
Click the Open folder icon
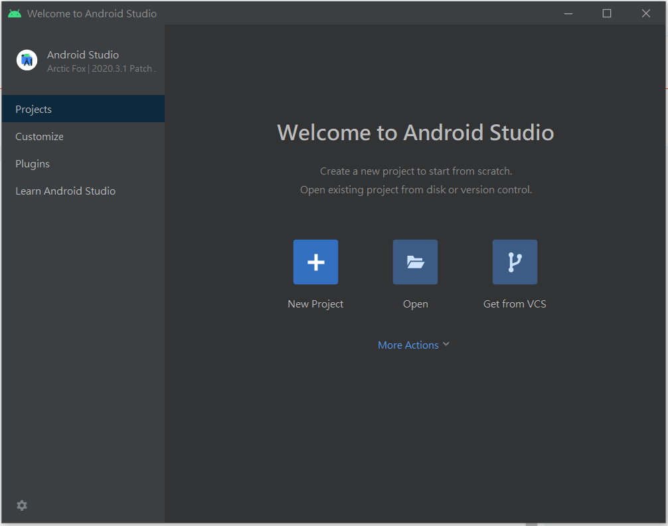pos(415,262)
